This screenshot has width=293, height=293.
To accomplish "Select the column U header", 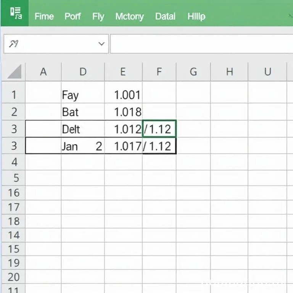I will tap(267, 71).
